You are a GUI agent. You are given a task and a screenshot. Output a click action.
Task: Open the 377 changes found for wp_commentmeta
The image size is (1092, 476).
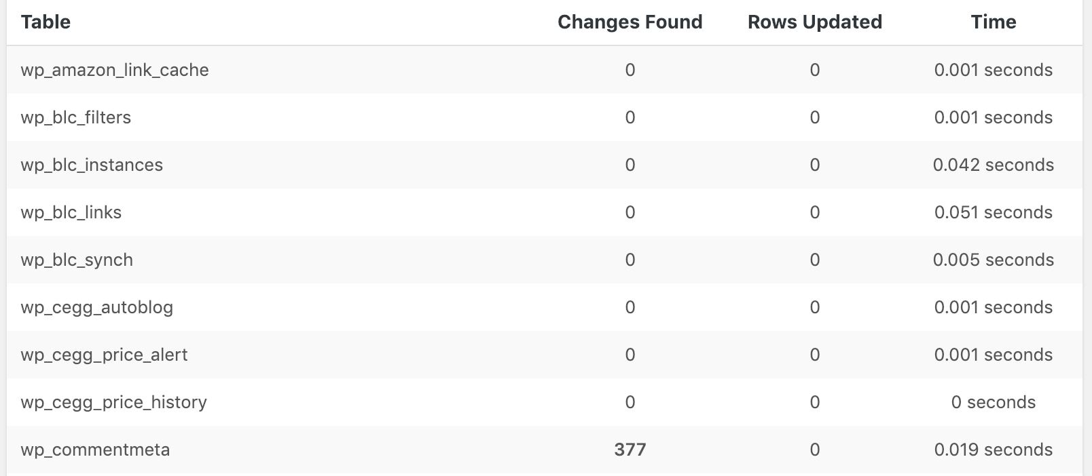630,450
